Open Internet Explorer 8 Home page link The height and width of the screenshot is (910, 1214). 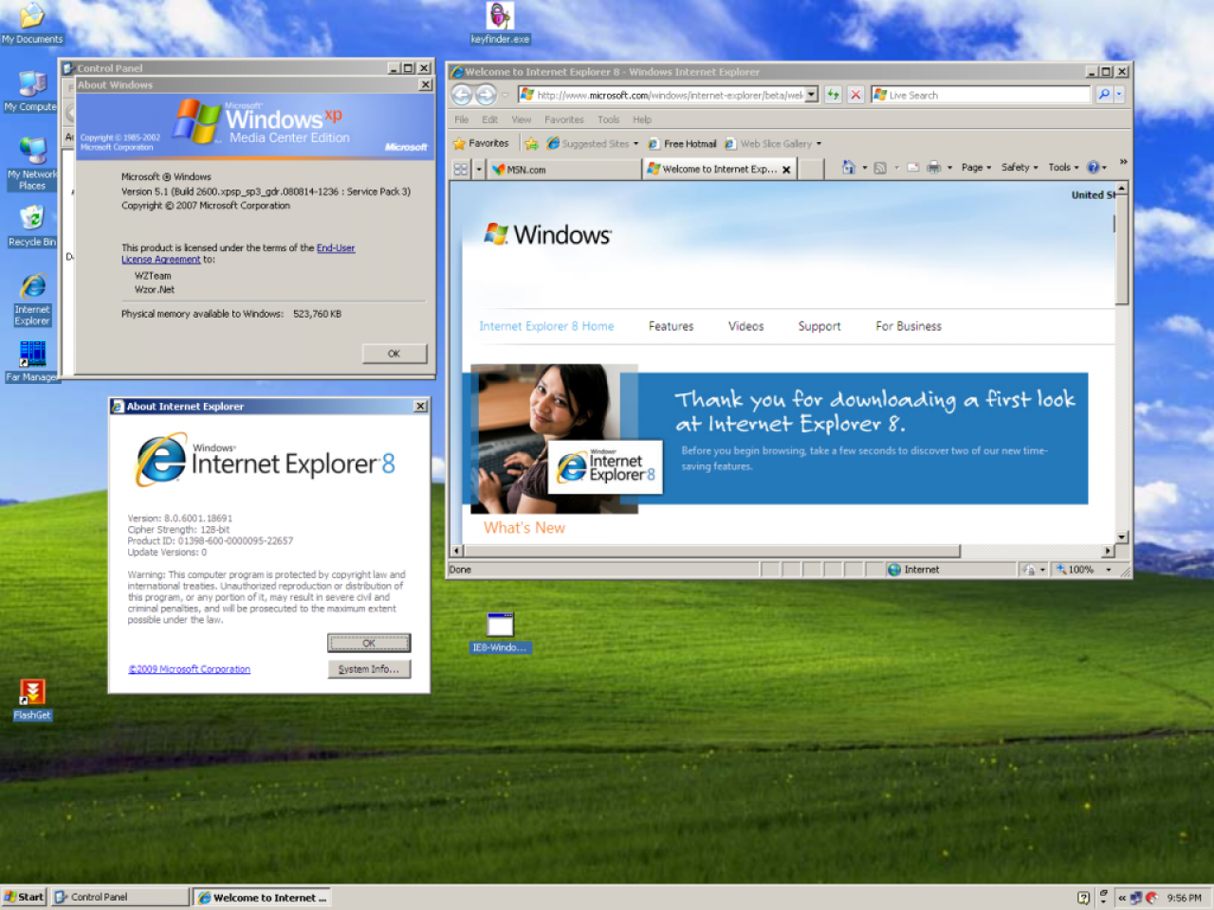click(546, 326)
